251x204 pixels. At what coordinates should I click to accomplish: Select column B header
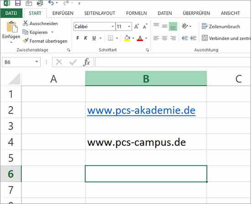146,78
